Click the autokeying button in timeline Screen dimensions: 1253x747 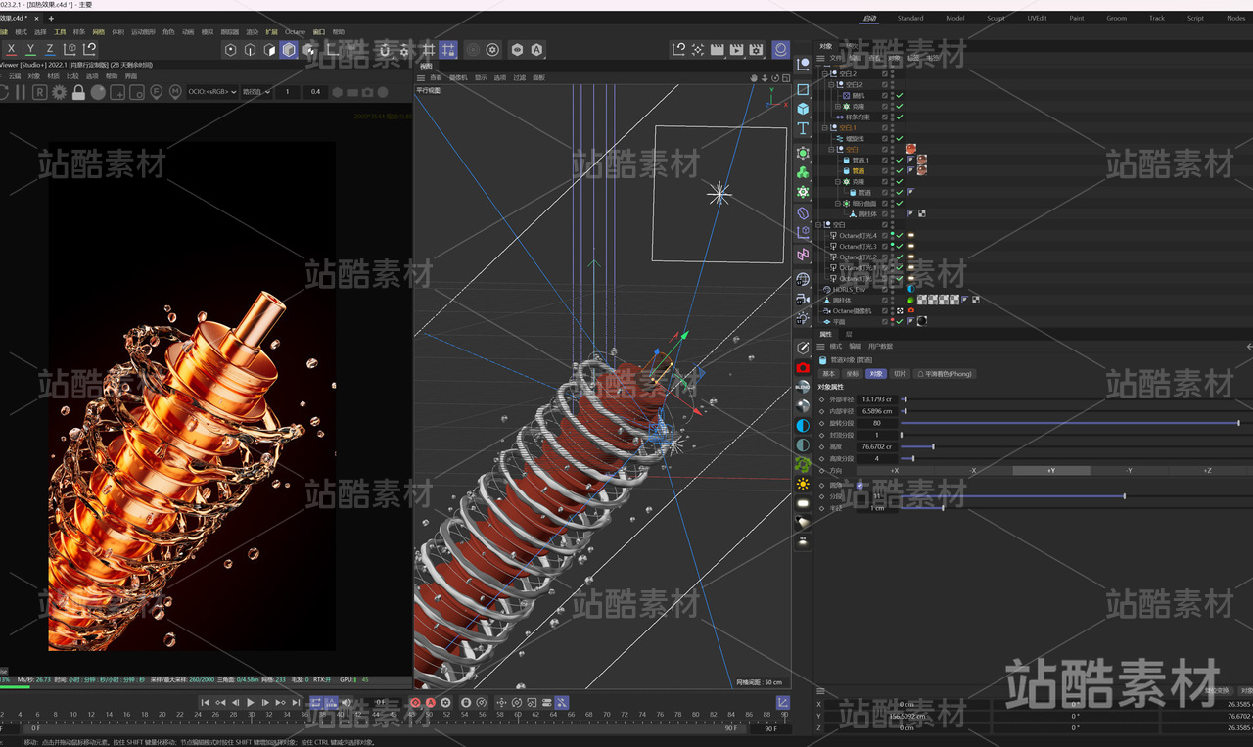pos(430,703)
